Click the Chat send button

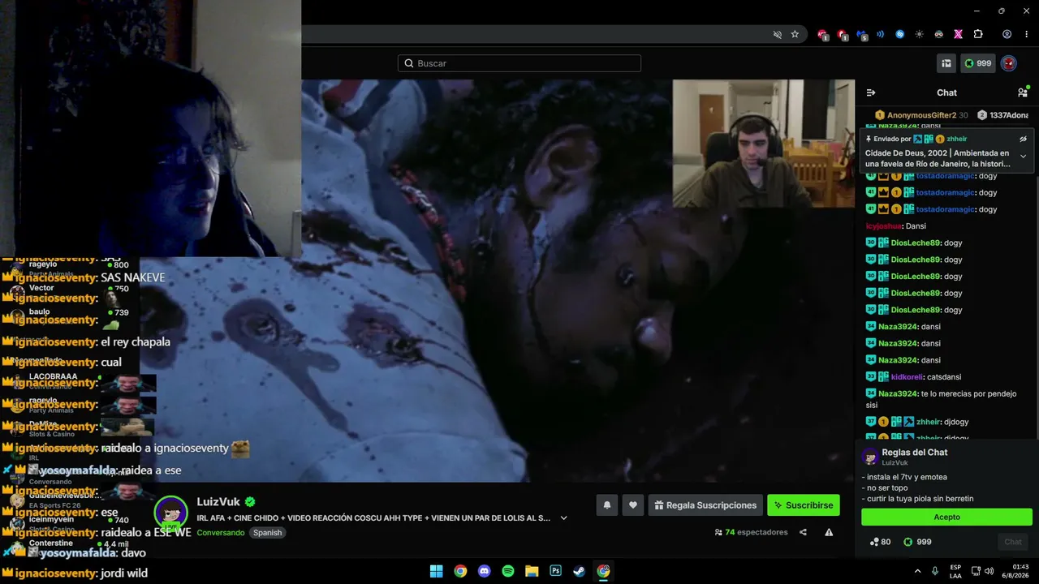click(x=1013, y=542)
